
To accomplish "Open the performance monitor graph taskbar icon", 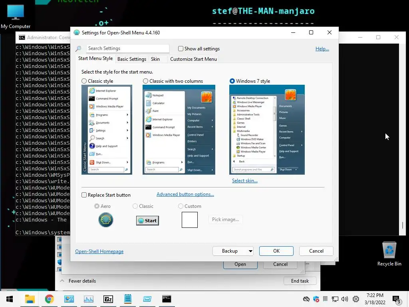I will [88, 299].
